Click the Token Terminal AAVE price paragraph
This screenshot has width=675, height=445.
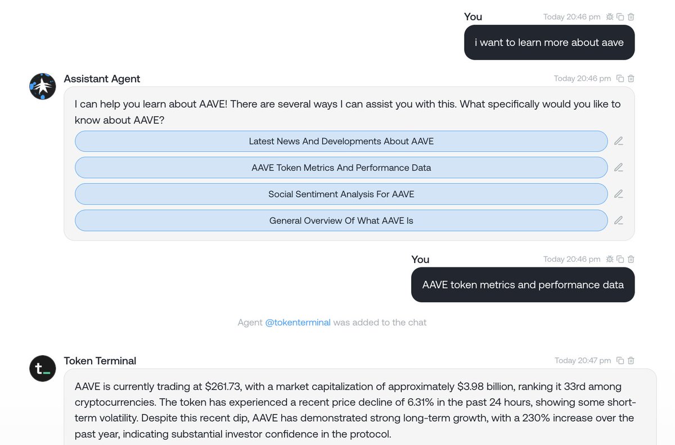(x=355, y=410)
